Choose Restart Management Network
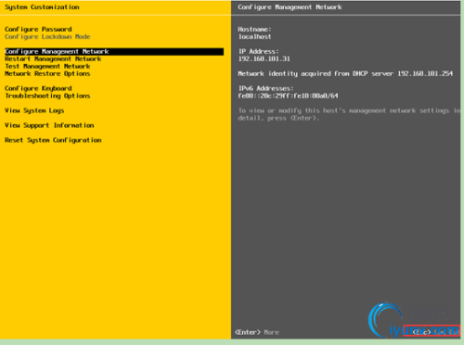 [x=53, y=59]
